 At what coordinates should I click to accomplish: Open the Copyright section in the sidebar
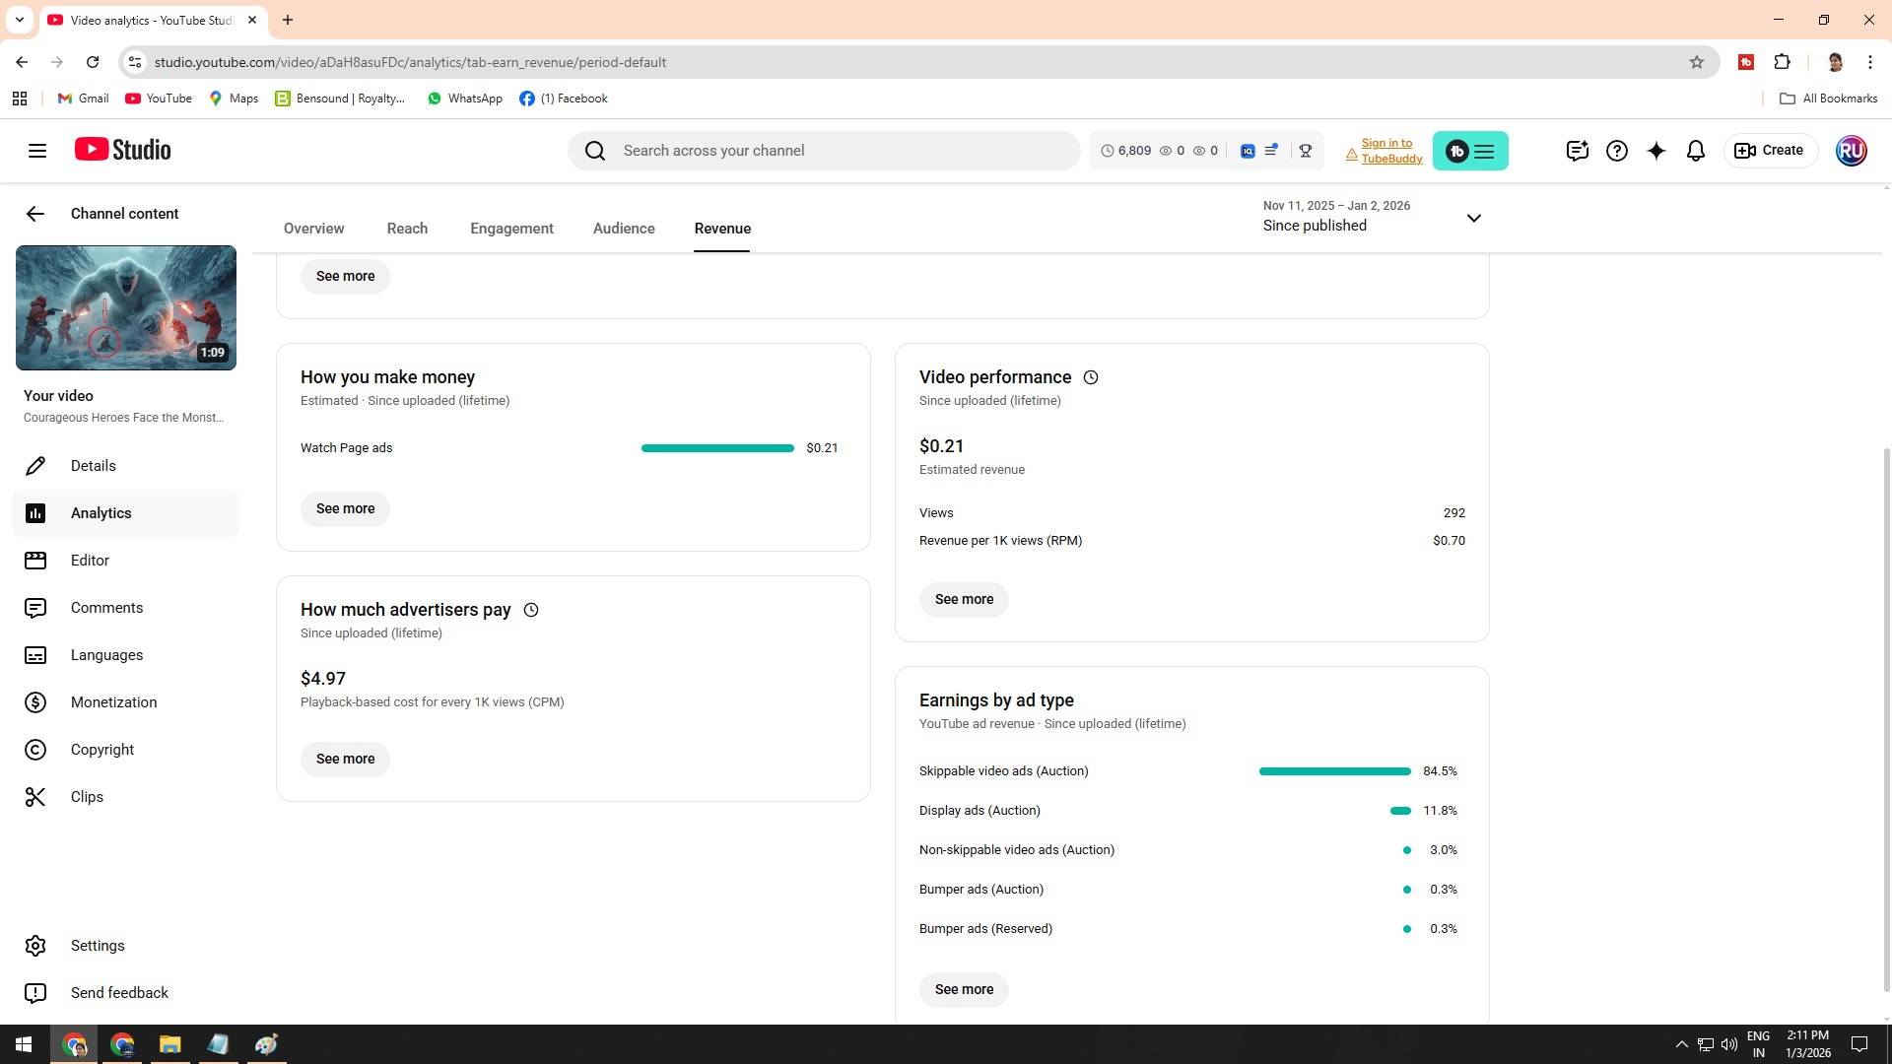(x=101, y=750)
